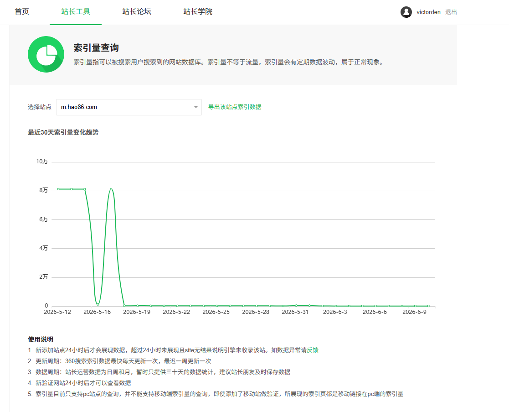Switch to the 站长工具 tab
The image size is (509, 412).
pyautogui.click(x=76, y=12)
